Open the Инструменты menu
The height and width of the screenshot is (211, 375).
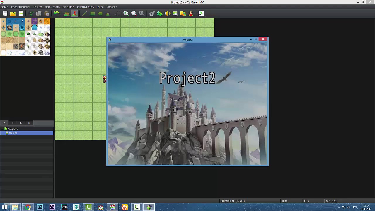tap(86, 7)
